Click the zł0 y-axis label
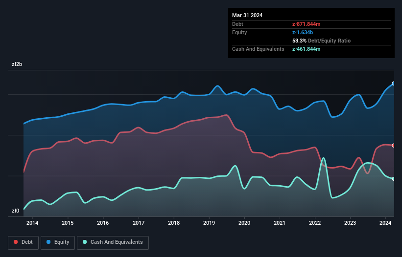The height and width of the screenshot is (257, 402). coord(15,211)
